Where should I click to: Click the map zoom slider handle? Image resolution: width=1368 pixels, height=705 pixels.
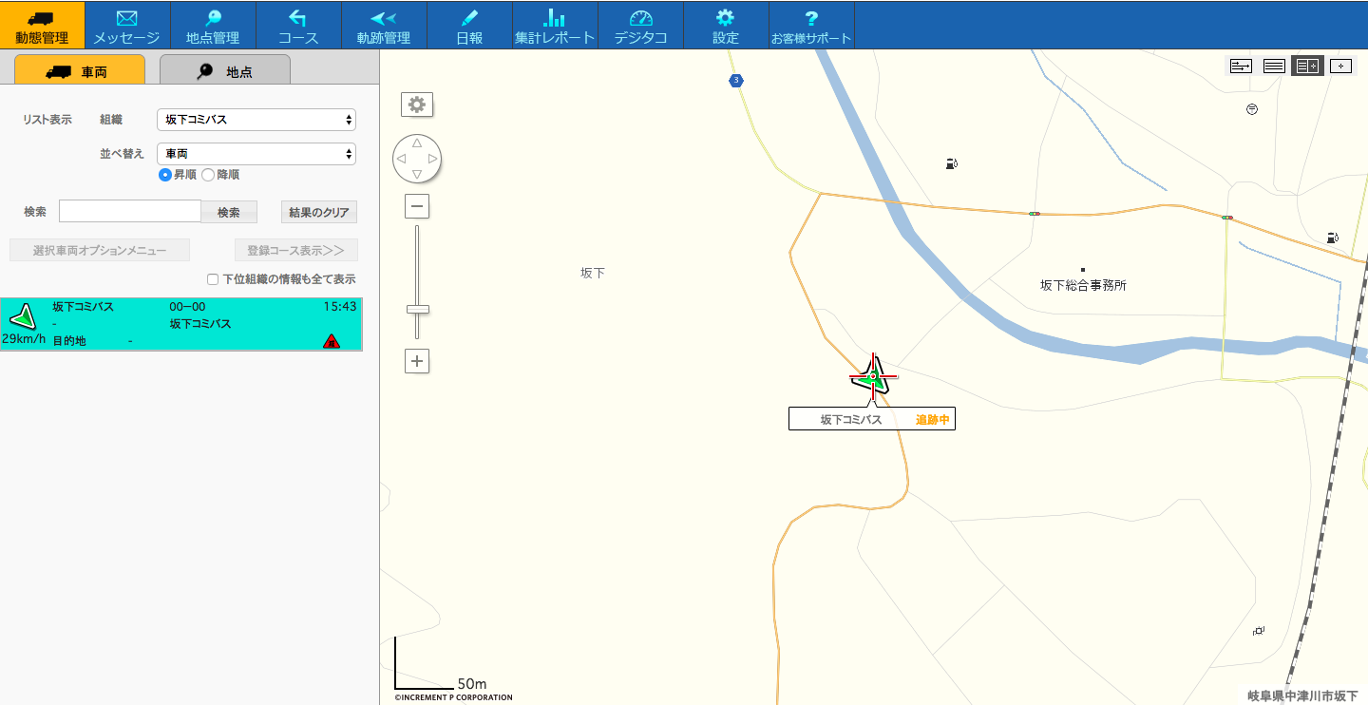click(417, 309)
